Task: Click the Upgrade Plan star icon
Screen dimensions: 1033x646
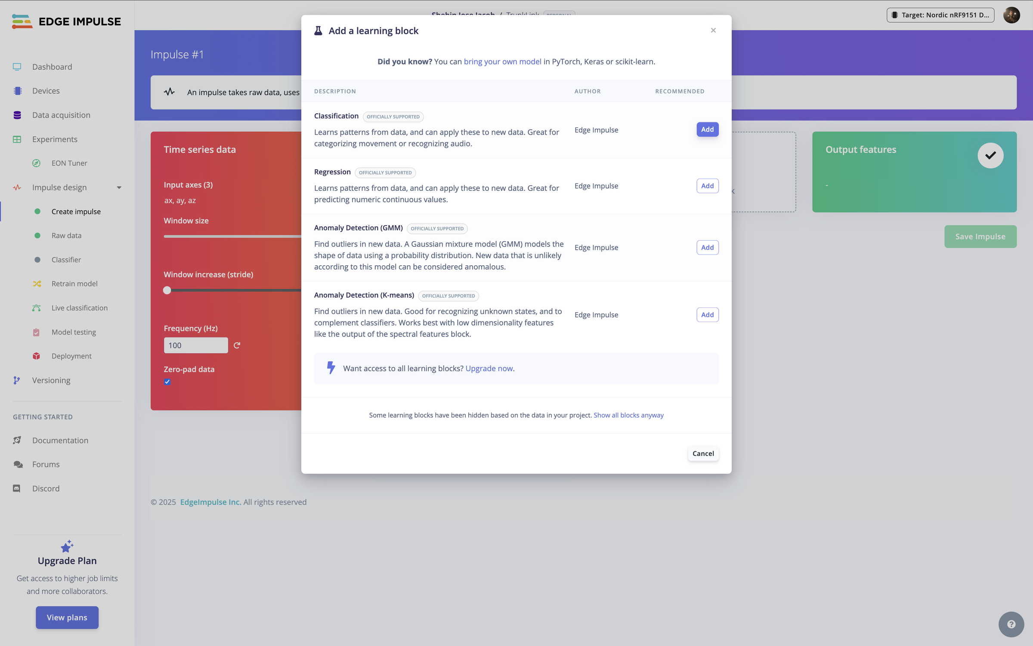Action: coord(67,546)
